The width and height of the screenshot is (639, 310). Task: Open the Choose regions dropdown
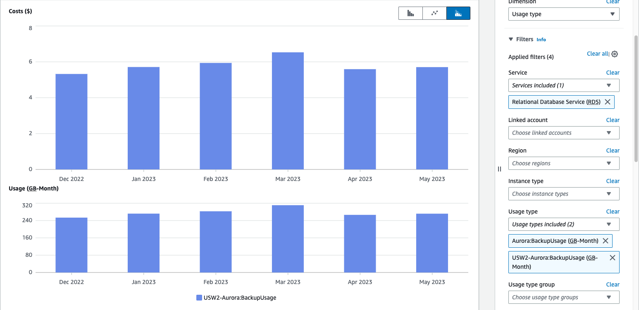(563, 163)
